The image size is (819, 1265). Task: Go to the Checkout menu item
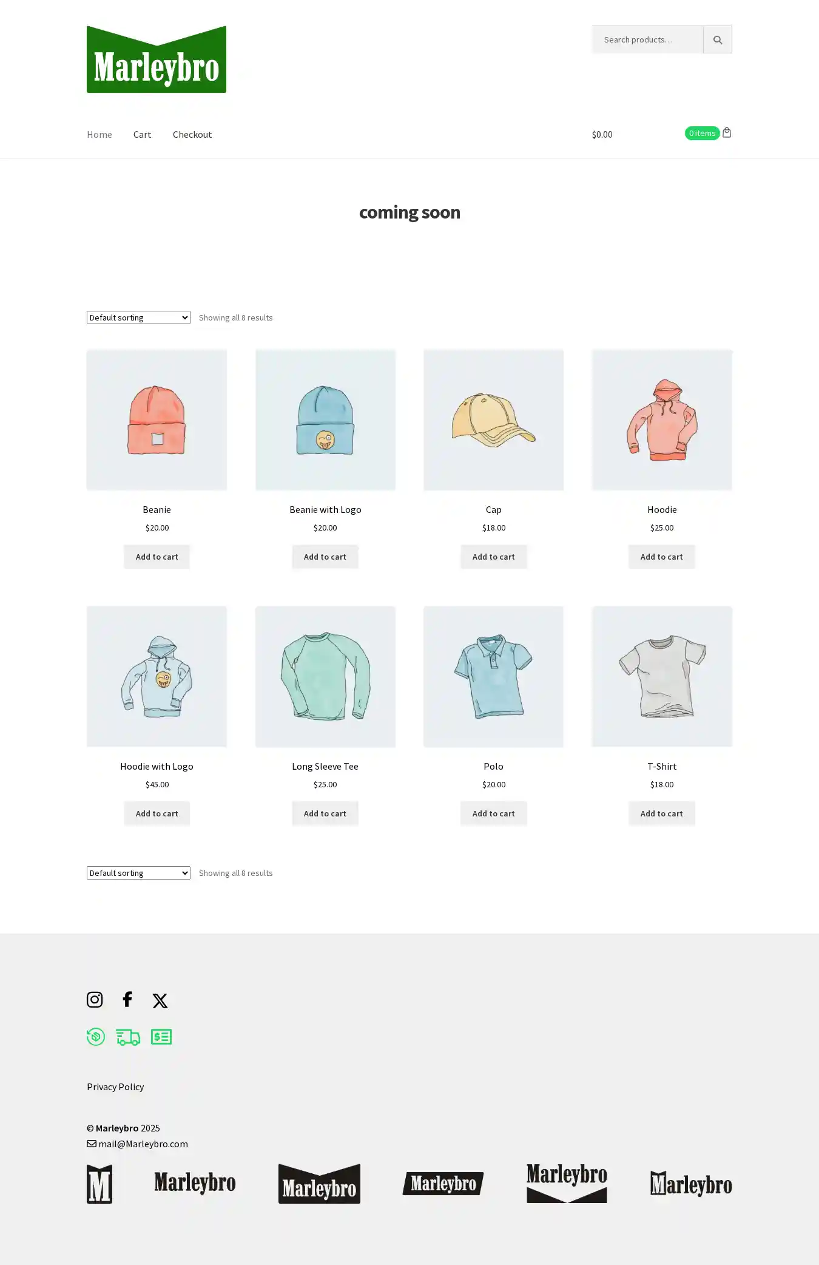click(192, 134)
